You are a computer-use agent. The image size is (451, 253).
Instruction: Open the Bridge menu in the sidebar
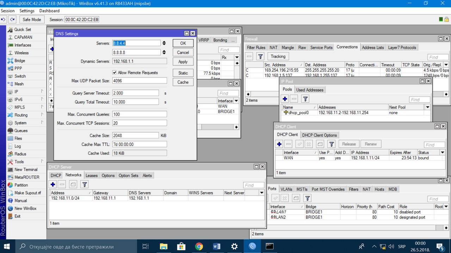(20, 61)
